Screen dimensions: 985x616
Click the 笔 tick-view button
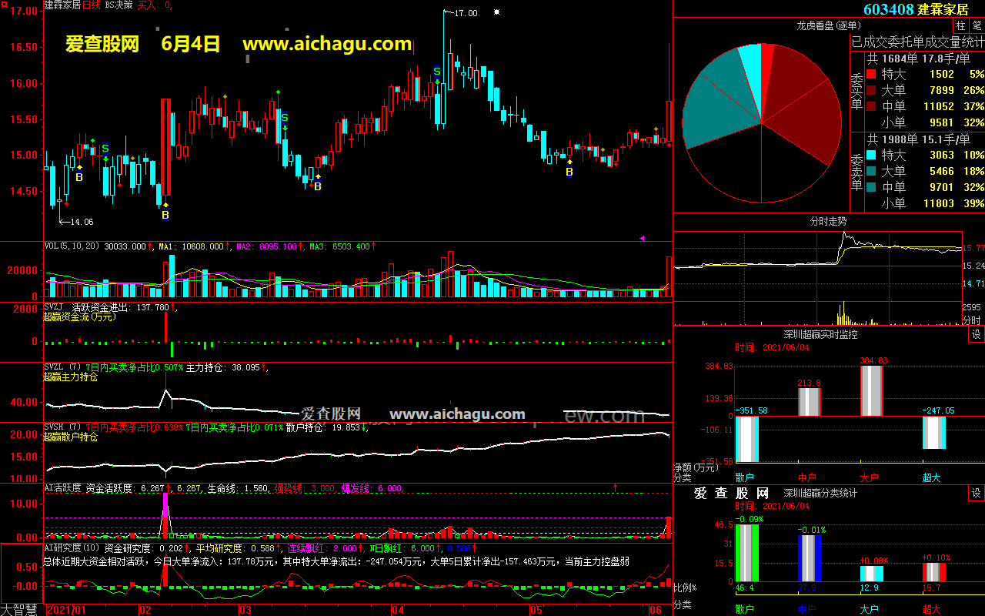point(977,25)
